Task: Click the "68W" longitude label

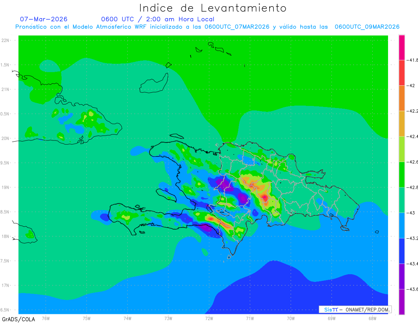Action: [x=372, y=318]
